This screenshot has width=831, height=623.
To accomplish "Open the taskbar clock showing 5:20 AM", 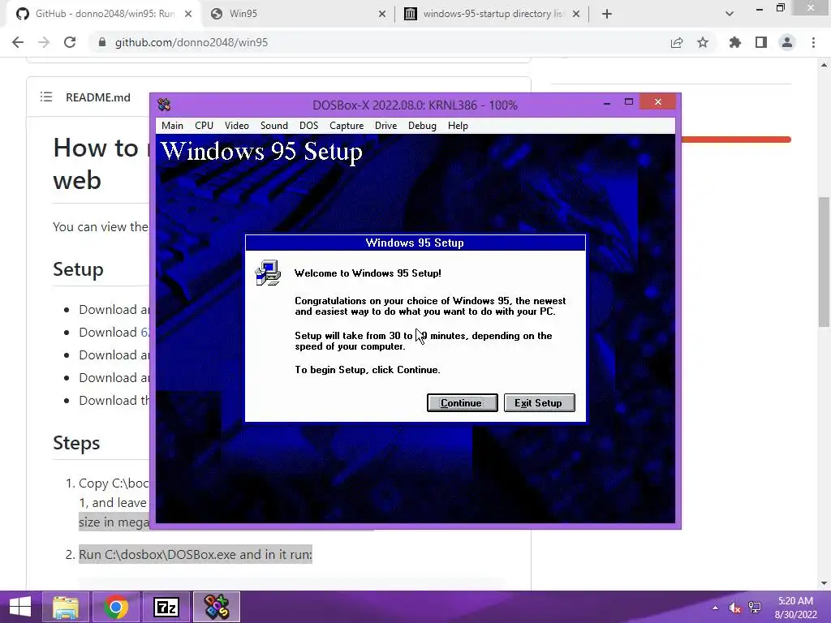I will click(x=795, y=608).
